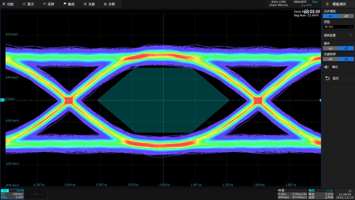Turn 操作 on
Viewport: 355px width, 200px height.
pyautogui.click(x=330, y=48)
